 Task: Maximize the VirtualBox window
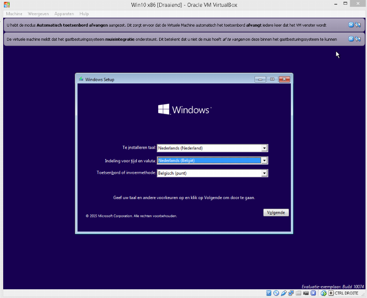pyautogui.click(x=345, y=4)
